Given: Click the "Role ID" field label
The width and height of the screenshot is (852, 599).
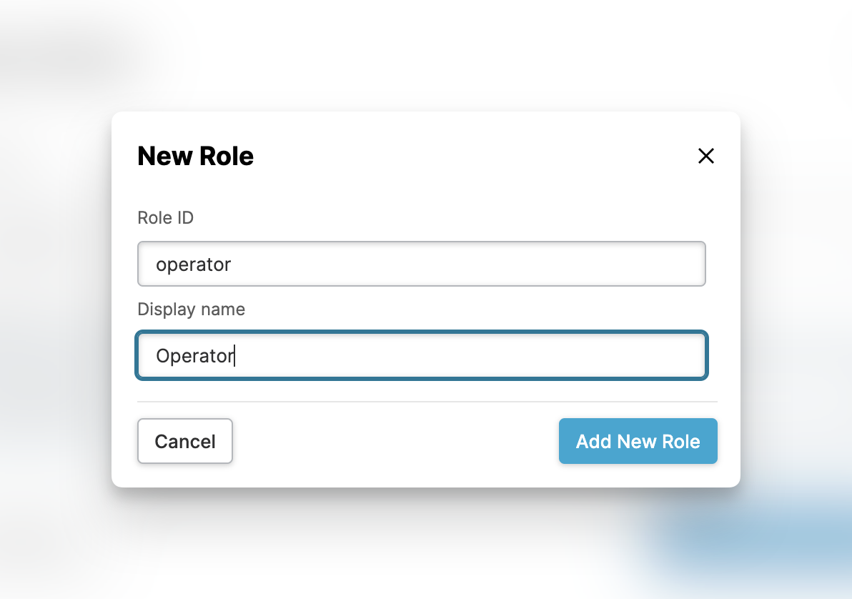Looking at the screenshot, I should tap(165, 217).
